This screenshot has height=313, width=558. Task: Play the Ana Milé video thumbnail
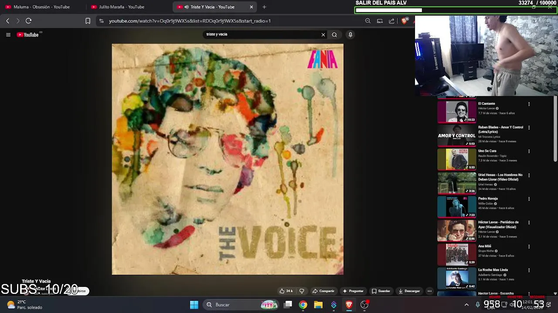pyautogui.click(x=457, y=254)
